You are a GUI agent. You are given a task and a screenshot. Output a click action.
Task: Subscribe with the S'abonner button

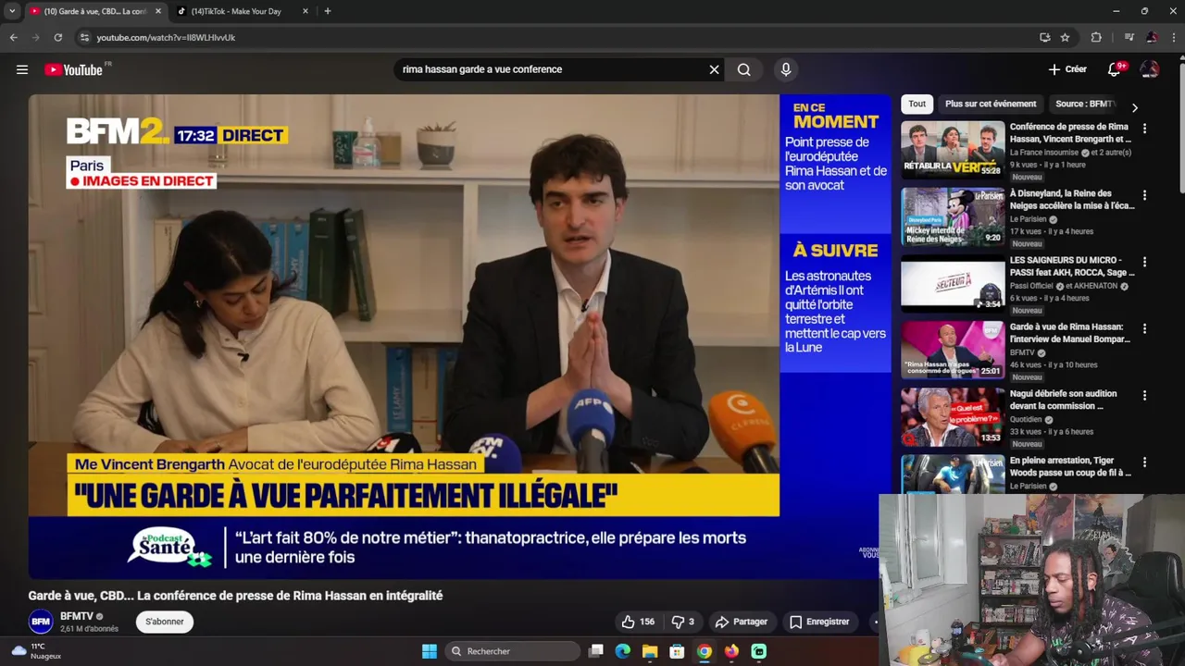pos(164,622)
